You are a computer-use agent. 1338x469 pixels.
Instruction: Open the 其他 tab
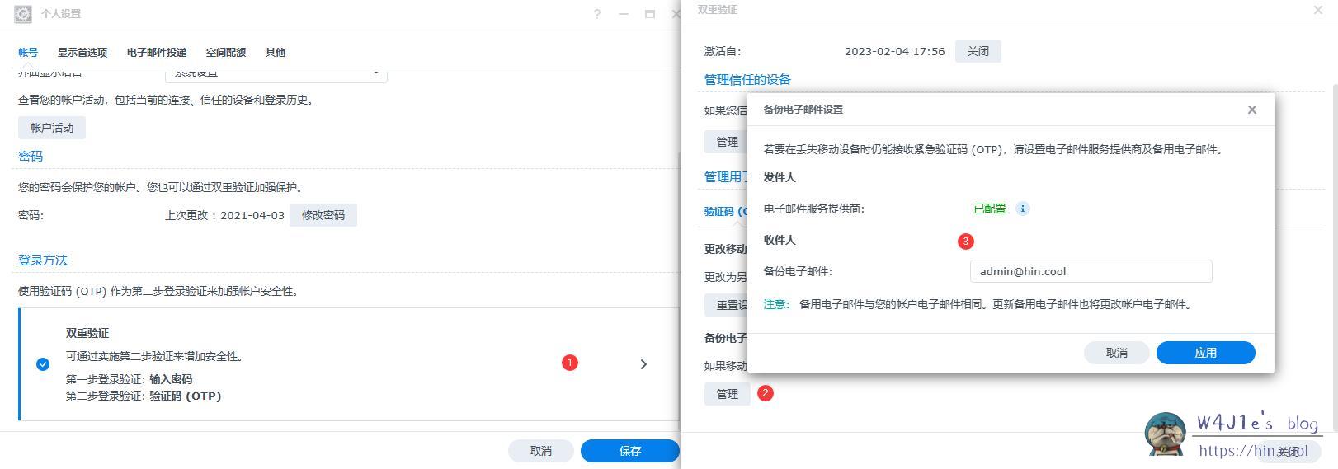tap(276, 52)
